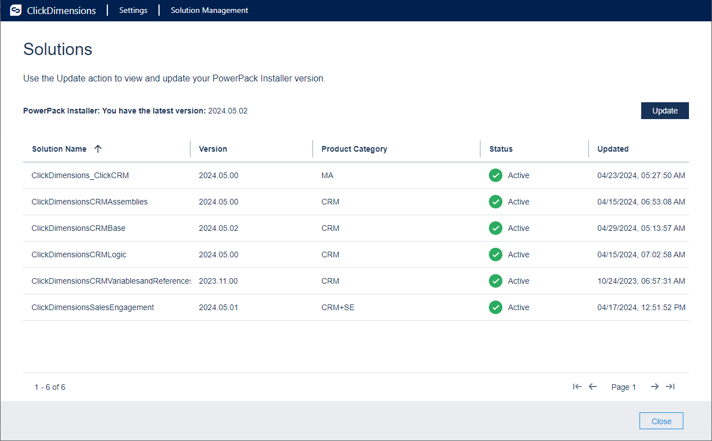Viewport: 712px width, 441px height.
Task: Go to the previous page arrow
Action: (592, 387)
